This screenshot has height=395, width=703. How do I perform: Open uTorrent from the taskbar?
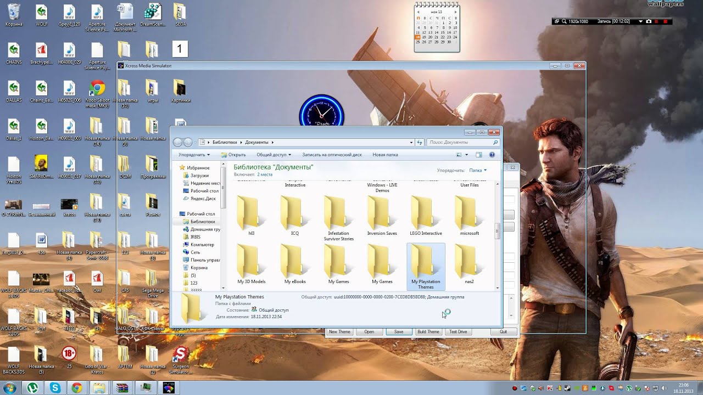(x=33, y=388)
